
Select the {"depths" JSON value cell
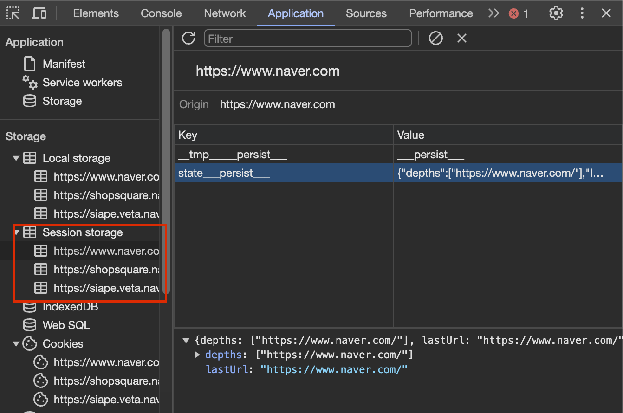point(508,173)
